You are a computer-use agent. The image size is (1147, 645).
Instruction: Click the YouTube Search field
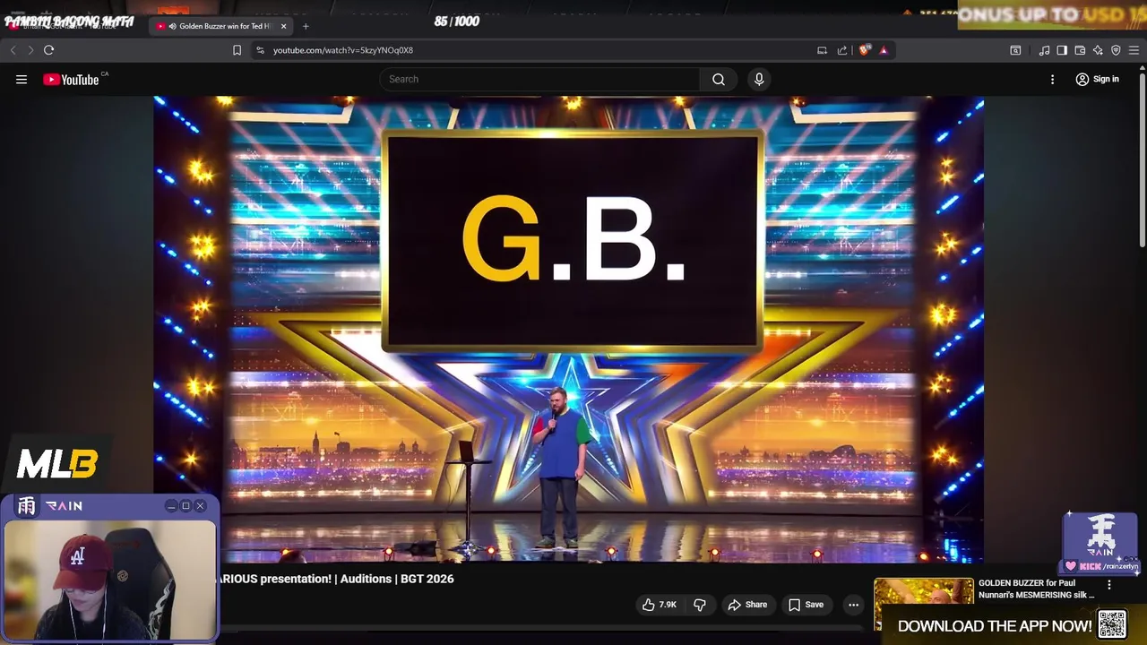pos(539,79)
